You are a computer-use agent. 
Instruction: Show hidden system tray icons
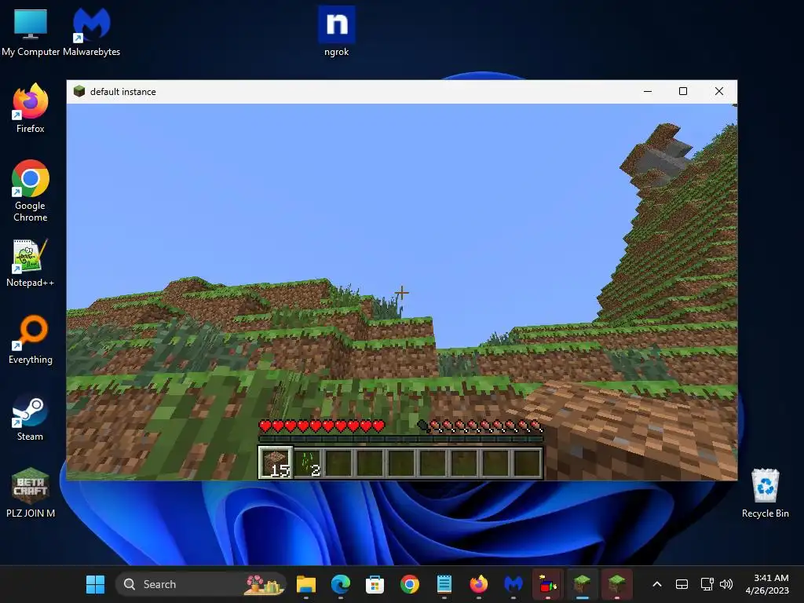point(657,584)
